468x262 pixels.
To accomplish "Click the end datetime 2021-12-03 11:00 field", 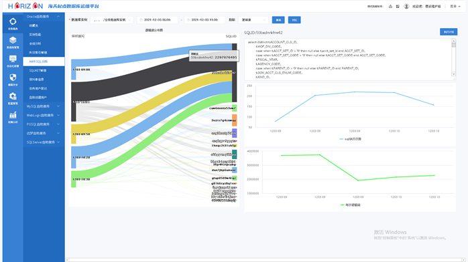I will point(204,20).
